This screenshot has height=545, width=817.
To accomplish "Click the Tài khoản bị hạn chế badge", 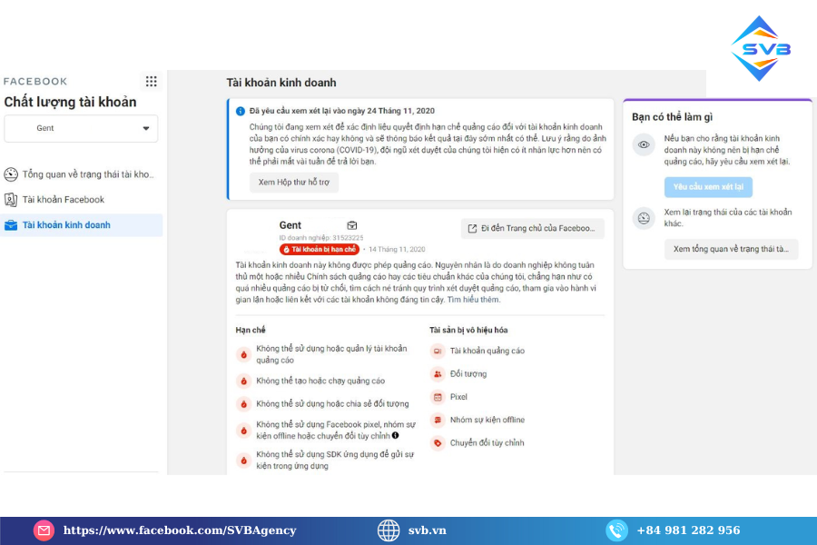I will tap(320, 249).
